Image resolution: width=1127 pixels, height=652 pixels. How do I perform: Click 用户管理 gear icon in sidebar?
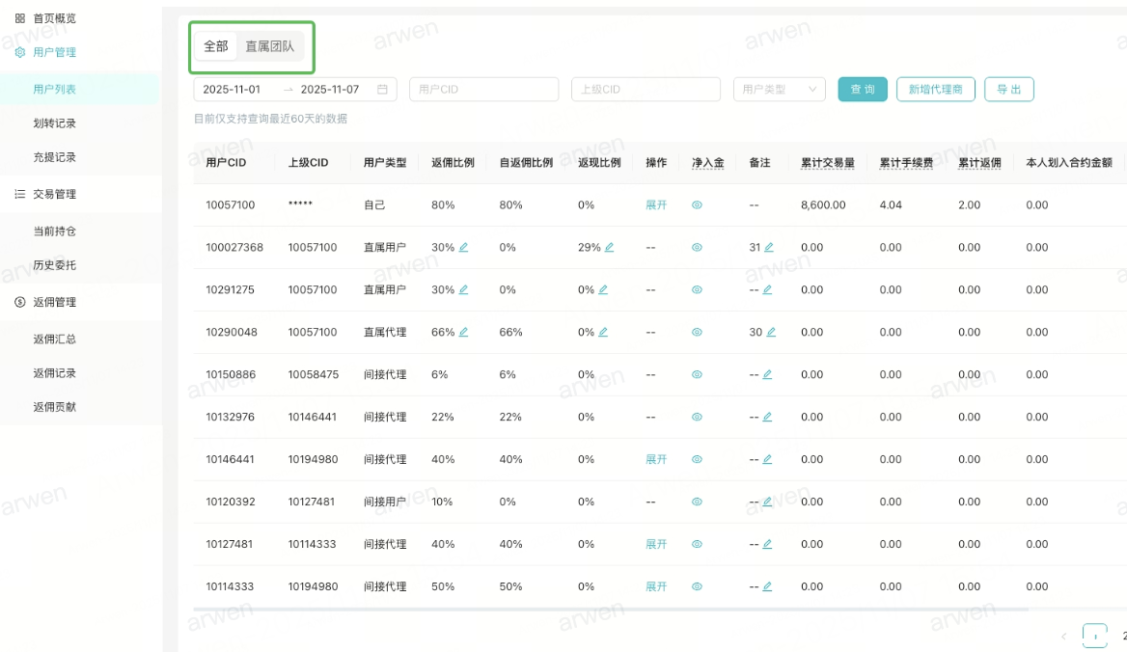20,53
